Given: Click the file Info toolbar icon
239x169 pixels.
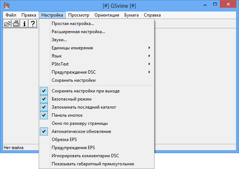Looking at the screenshot, I should pos(24,24).
